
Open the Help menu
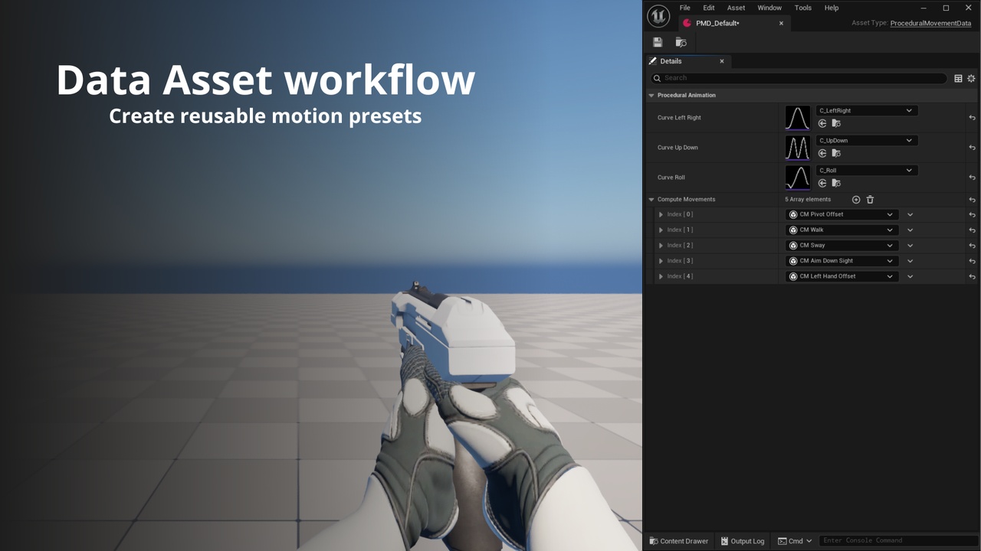click(x=832, y=8)
